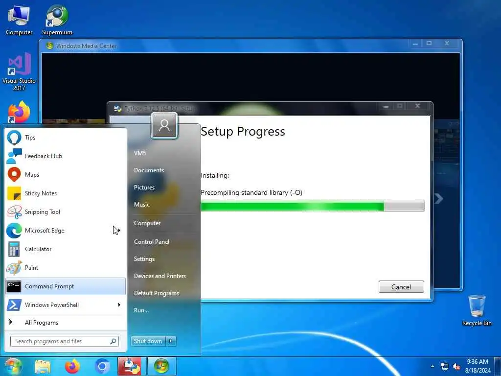Expand All Programs list
The width and height of the screenshot is (501, 376).
pos(66,323)
